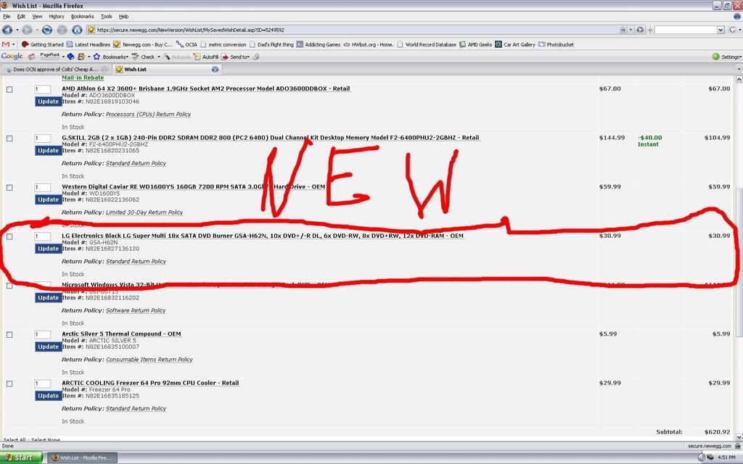Open the Bookmarks menu
743x464 pixels.
pyautogui.click(x=83, y=17)
